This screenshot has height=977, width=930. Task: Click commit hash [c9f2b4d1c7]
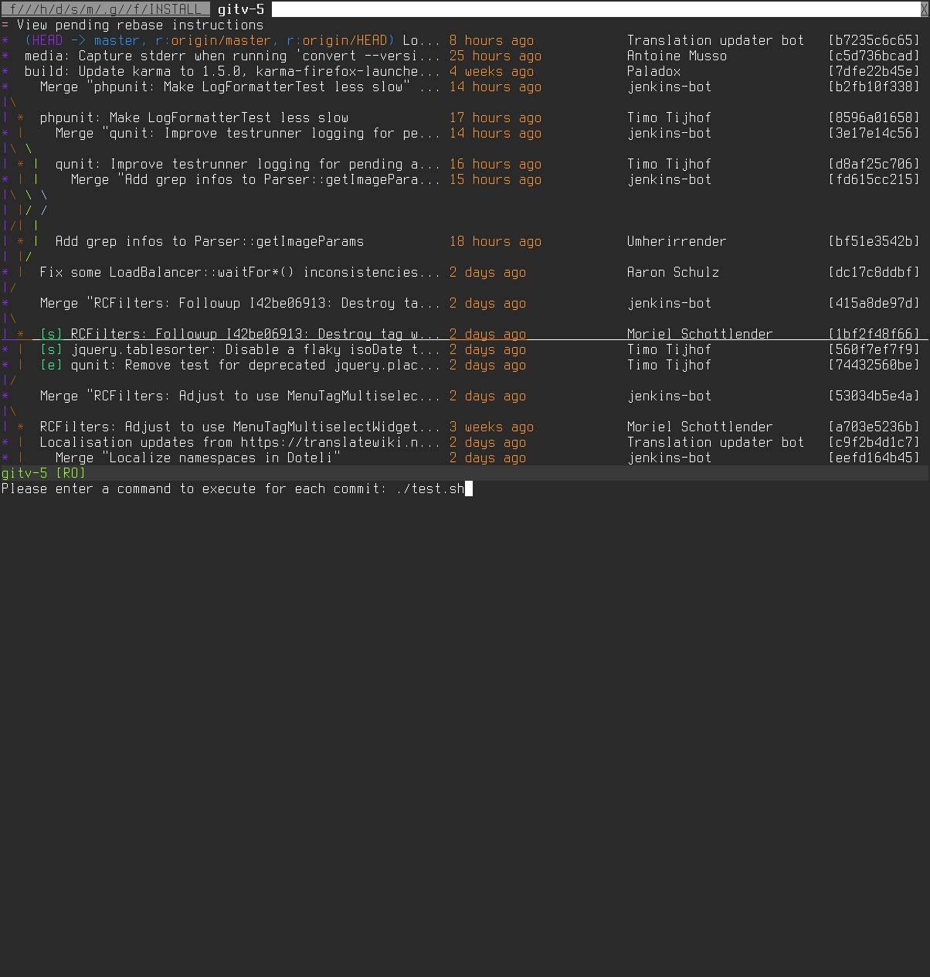point(874,442)
